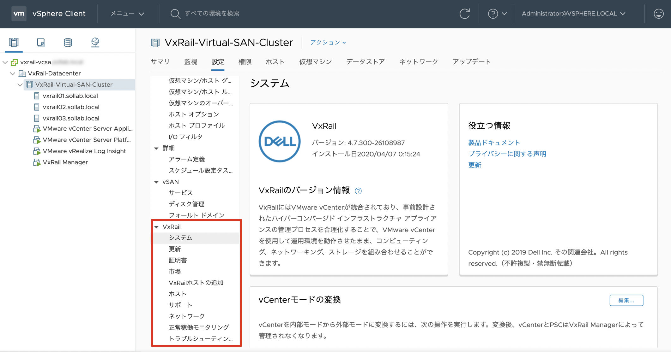Click the vxrail02.sollab.local host icon
This screenshot has width=671, height=352.
[x=37, y=107]
